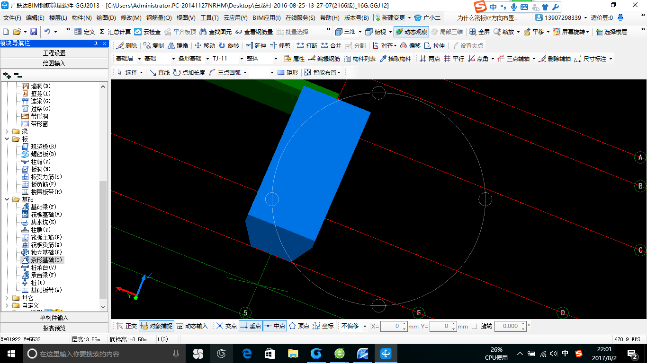This screenshot has height=363, width=647.
Task: Open the 不偏移 offset dropdown
Action: pos(365,326)
